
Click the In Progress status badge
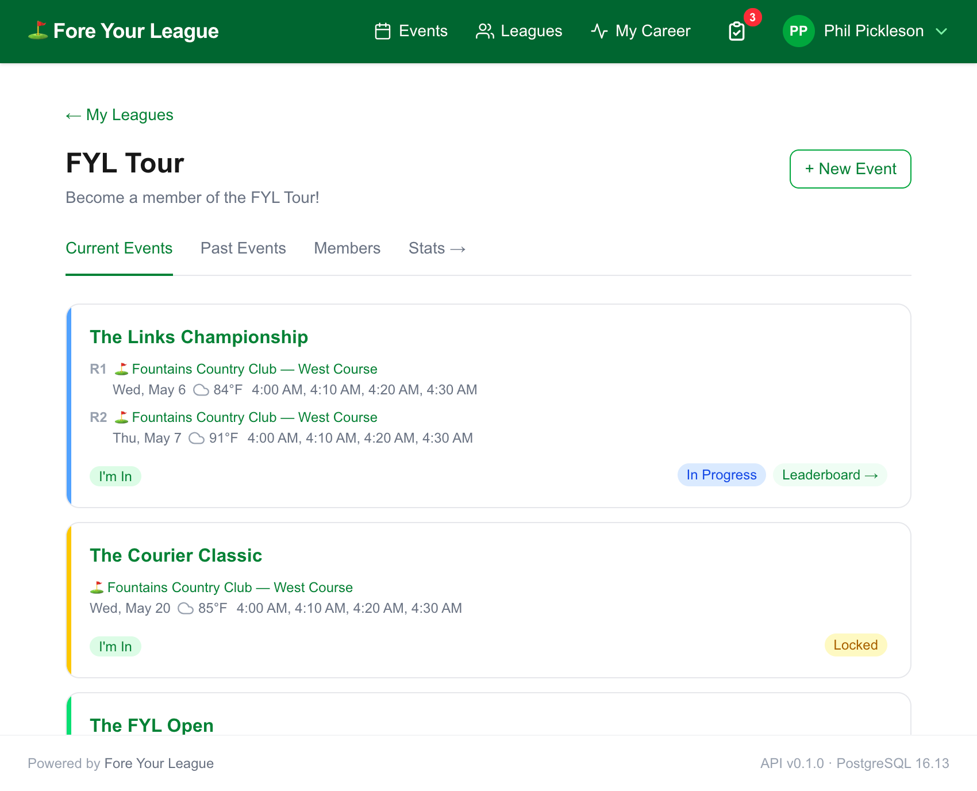tap(721, 475)
